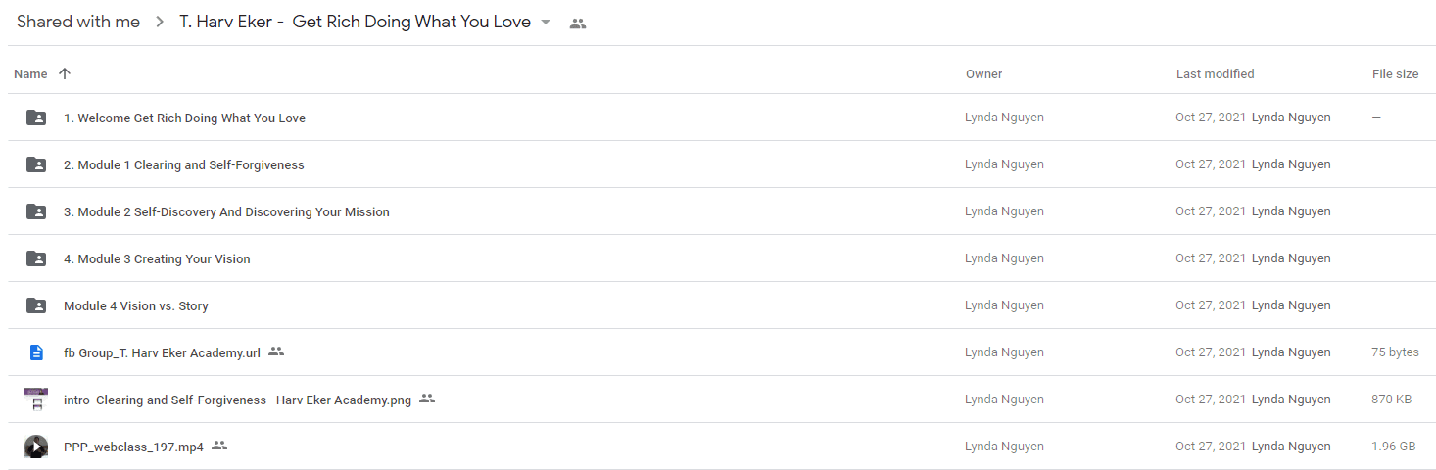
Task: Open the intro Clearing and Self-Forgiveness png thumbnail
Action: (36, 399)
